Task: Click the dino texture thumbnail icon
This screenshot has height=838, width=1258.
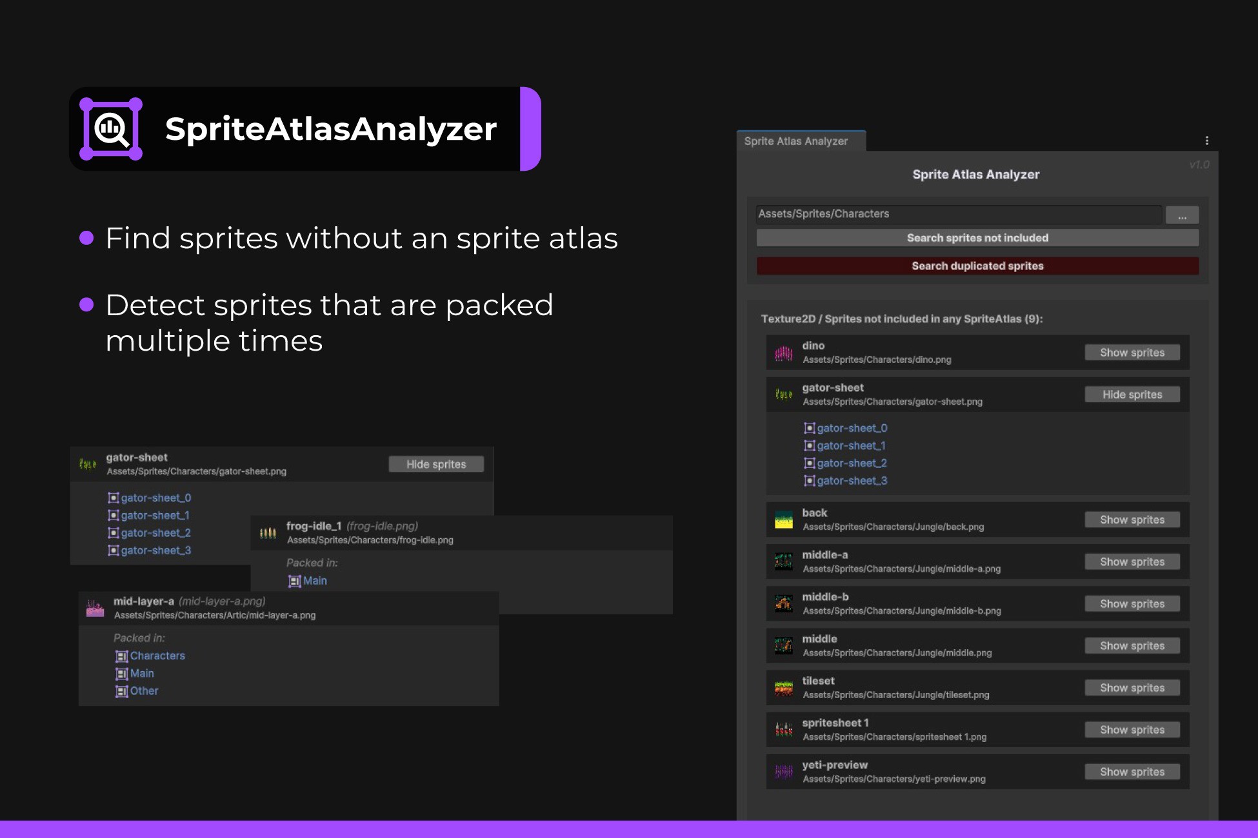Action: pyautogui.click(x=784, y=352)
